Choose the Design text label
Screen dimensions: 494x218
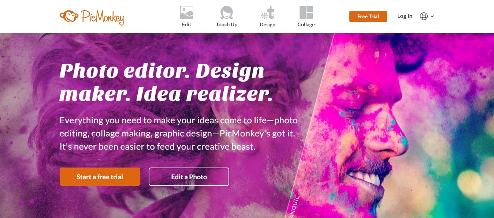point(267,25)
